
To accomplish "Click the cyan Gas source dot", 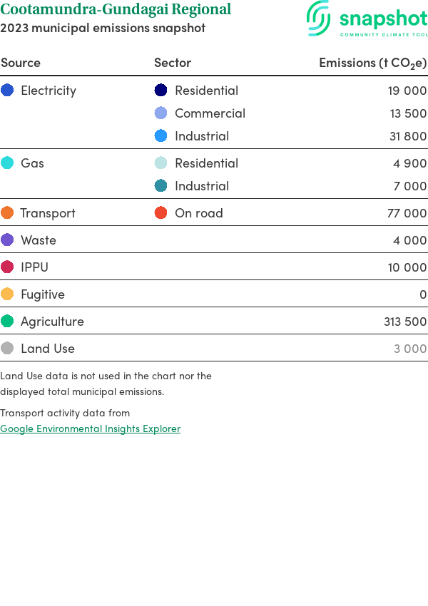I will [7, 163].
